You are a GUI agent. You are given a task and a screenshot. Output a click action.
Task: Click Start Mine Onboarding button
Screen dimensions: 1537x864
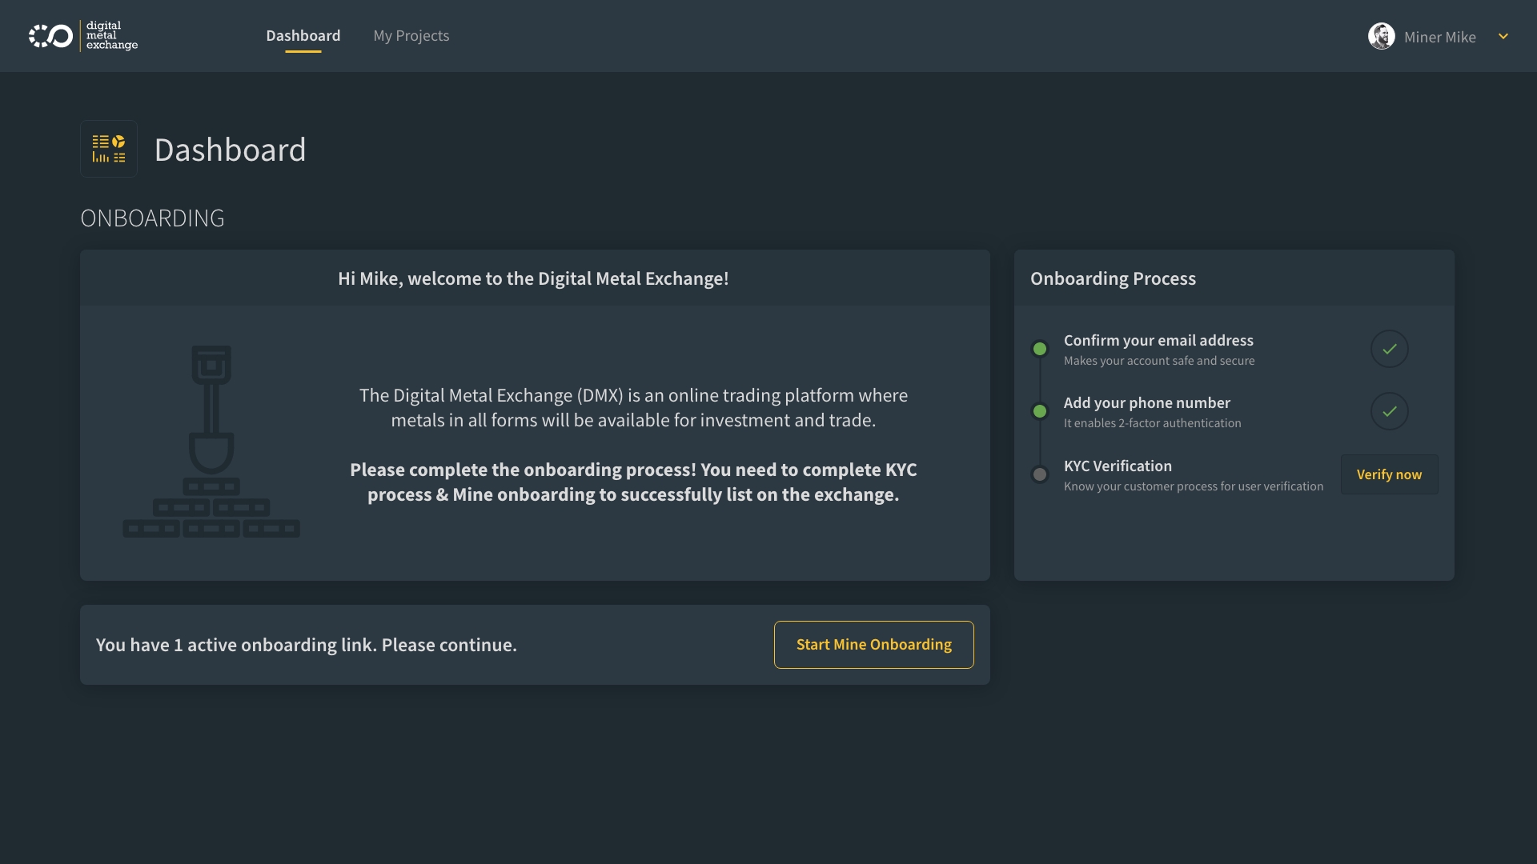click(873, 645)
